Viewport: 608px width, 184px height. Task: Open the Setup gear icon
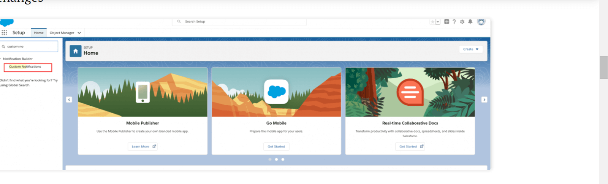click(x=462, y=22)
